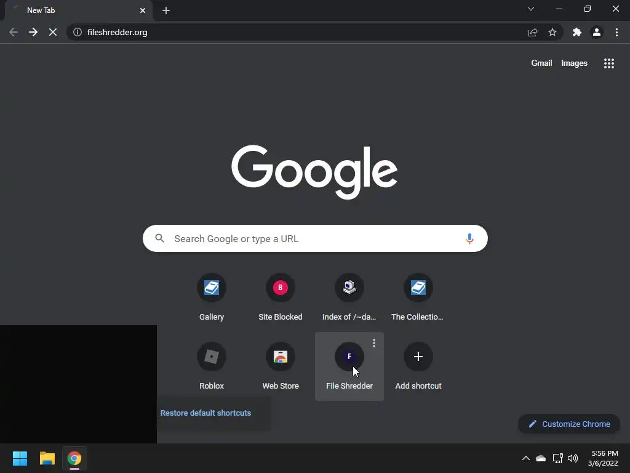Click the address bar URL
The width and height of the screenshot is (630, 473).
click(118, 32)
